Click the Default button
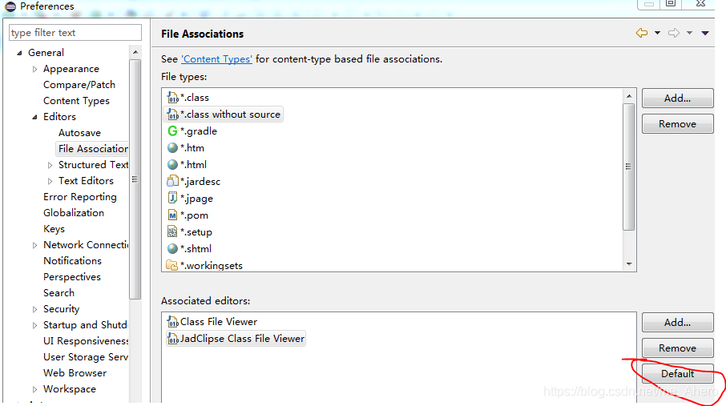Screen dimensions: 726x406 [677, 374]
